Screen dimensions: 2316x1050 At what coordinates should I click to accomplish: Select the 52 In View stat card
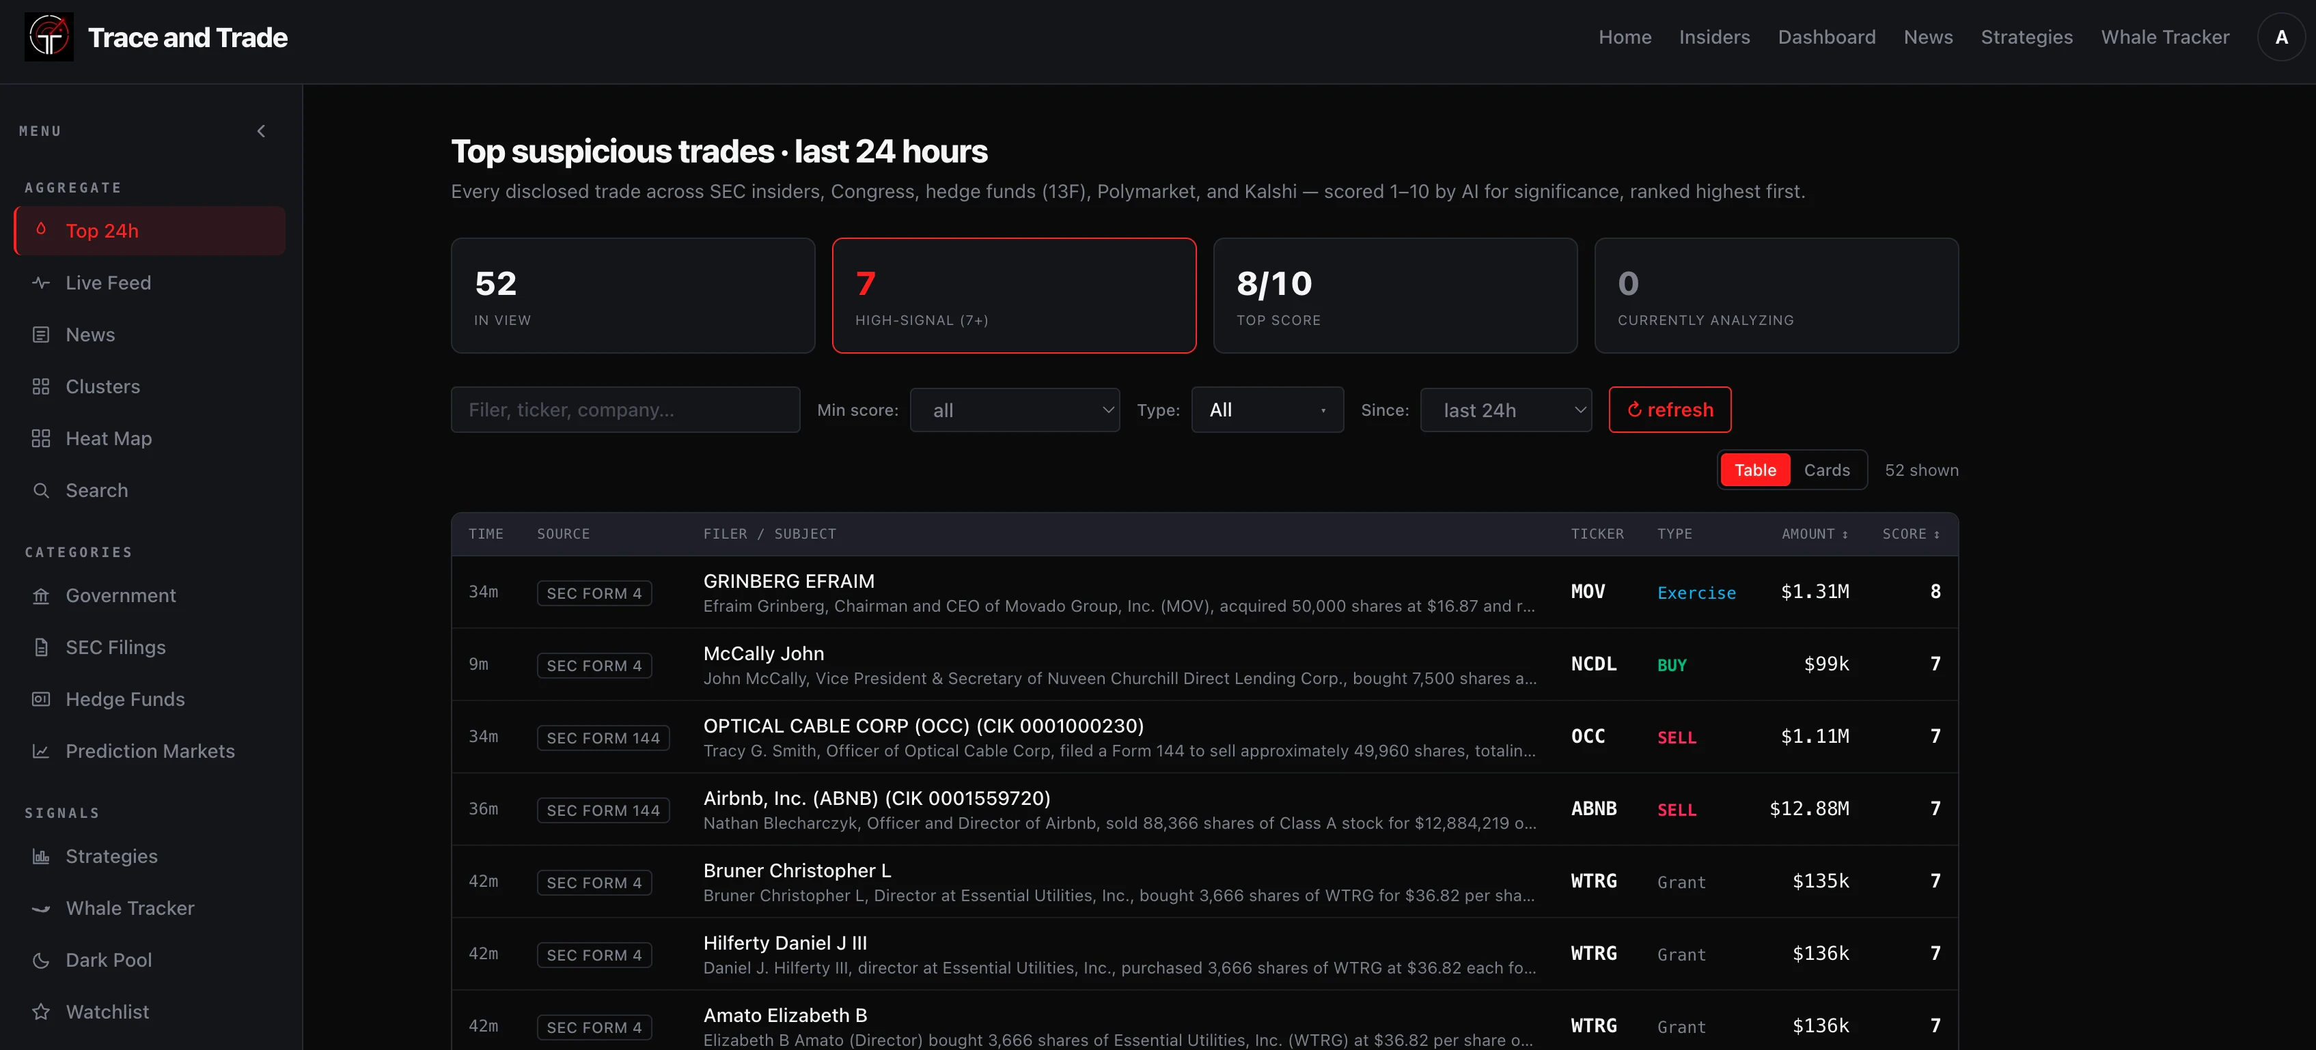[633, 296]
